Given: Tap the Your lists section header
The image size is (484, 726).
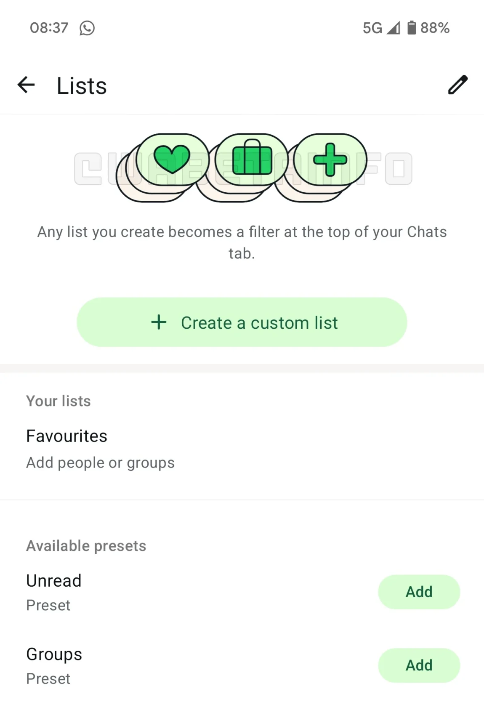Looking at the screenshot, I should click(59, 401).
